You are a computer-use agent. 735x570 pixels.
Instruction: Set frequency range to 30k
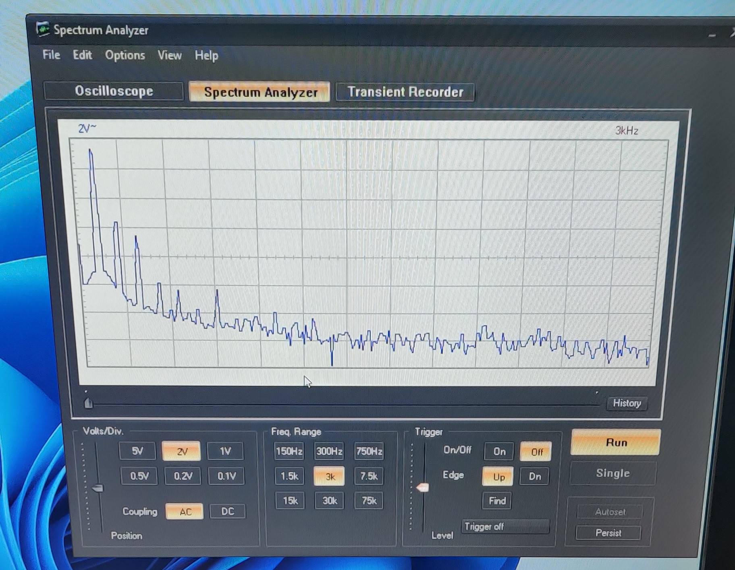click(x=330, y=501)
